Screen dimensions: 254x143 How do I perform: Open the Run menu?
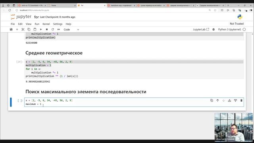(x=37, y=24)
